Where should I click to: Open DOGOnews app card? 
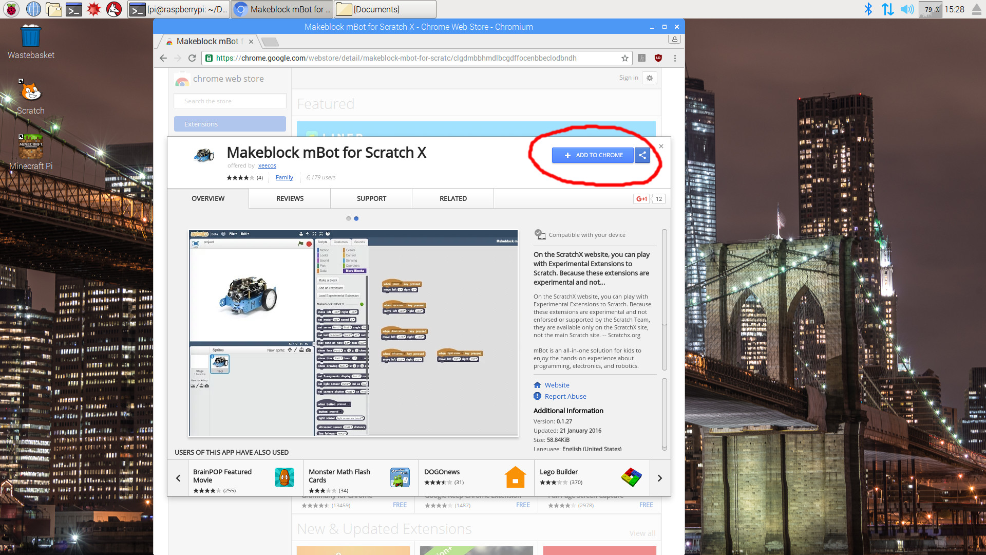[x=477, y=478]
